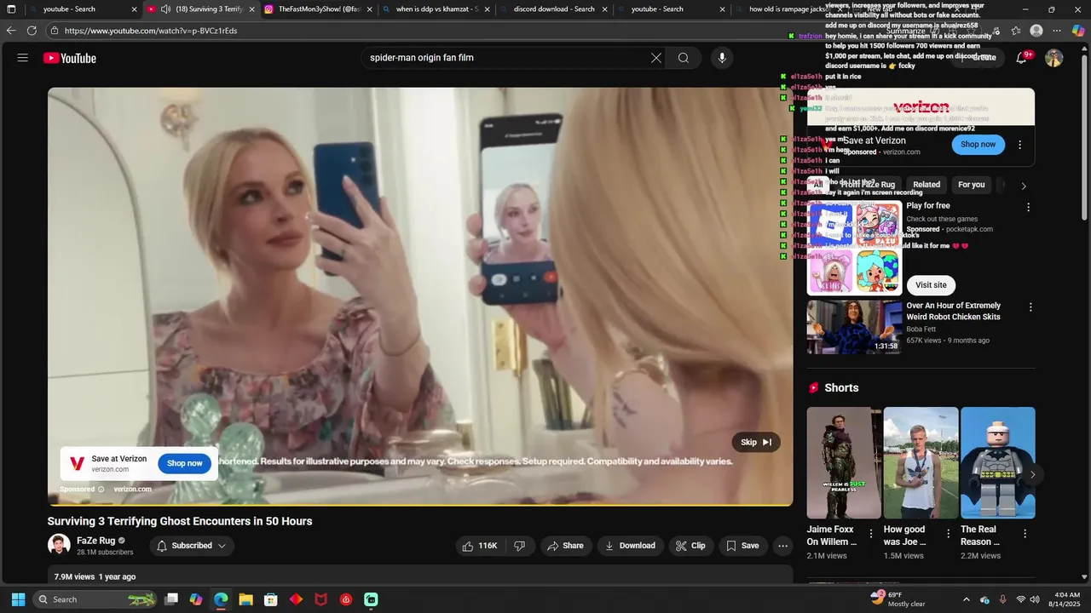Open options for The Real Reason short
The image size is (1091, 613).
click(x=1025, y=534)
